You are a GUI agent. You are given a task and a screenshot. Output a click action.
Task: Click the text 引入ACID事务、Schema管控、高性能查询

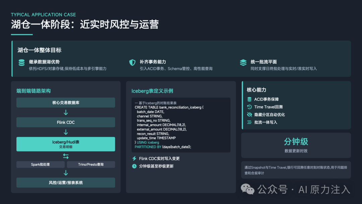point(176,69)
